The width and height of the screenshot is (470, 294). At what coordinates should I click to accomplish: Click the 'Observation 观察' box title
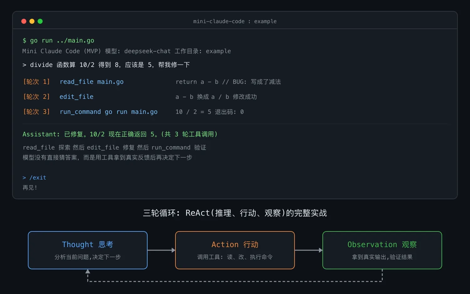(x=382, y=244)
